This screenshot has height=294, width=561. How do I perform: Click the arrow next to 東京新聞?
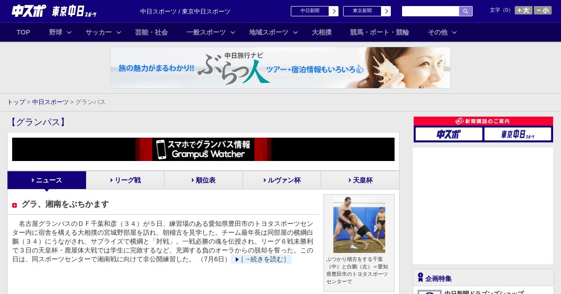(x=386, y=11)
